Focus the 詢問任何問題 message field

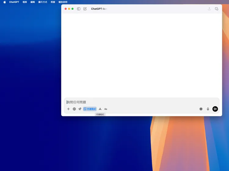coord(141,102)
